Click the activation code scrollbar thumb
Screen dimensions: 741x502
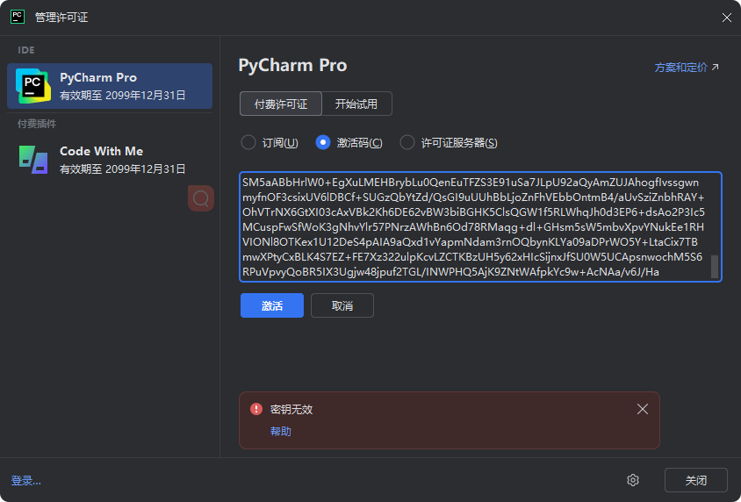pyautogui.click(x=715, y=267)
